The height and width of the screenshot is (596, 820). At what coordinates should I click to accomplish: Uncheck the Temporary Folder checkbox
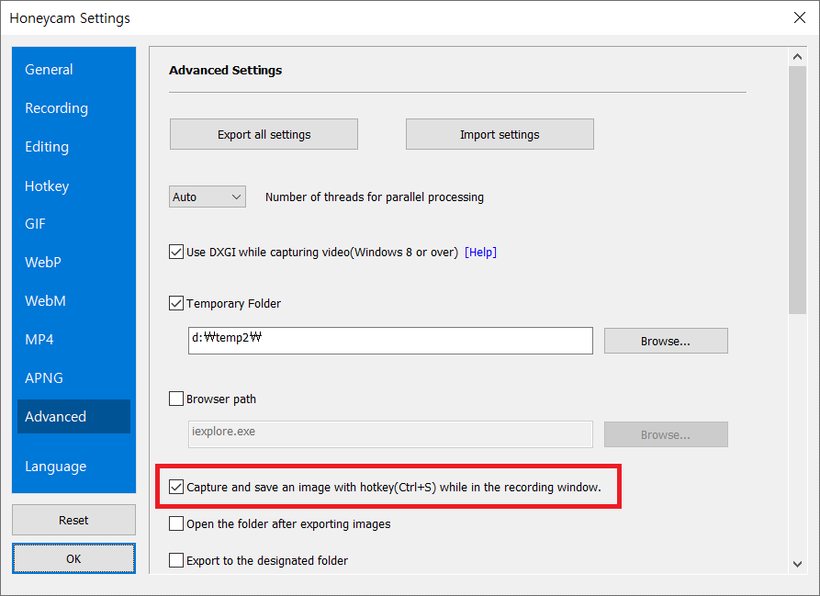click(176, 303)
